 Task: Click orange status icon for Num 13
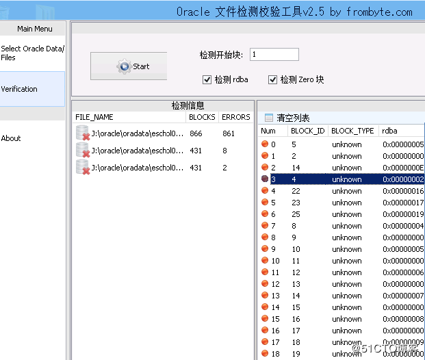coord(265,295)
